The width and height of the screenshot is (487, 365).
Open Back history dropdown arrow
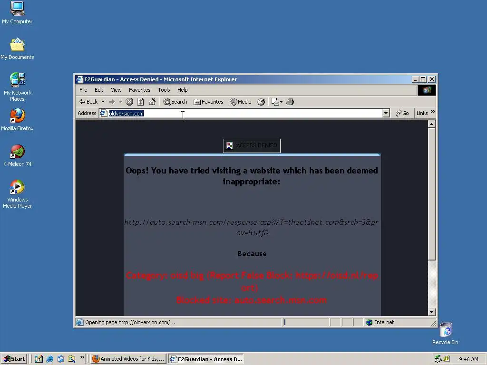click(103, 102)
